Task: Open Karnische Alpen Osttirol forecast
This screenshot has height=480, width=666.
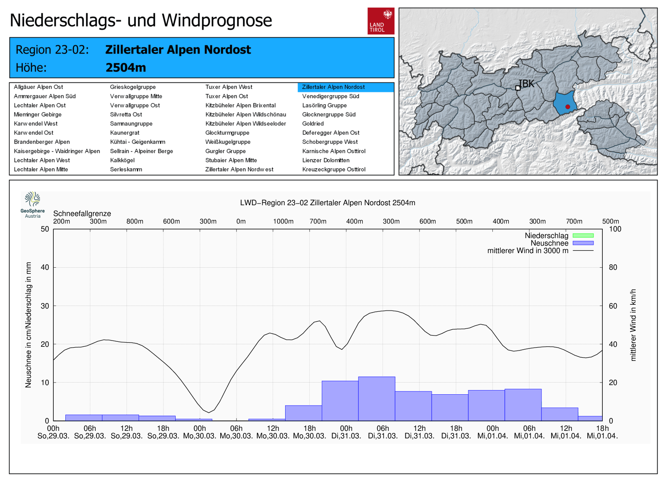Action: 334,151
